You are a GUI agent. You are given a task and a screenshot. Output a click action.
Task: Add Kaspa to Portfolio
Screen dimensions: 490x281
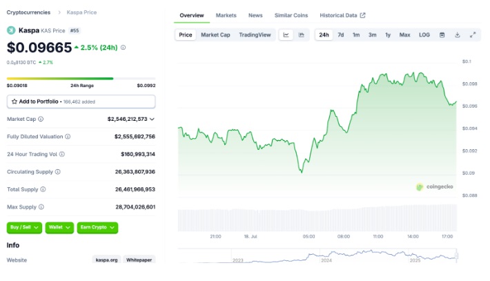click(81, 101)
